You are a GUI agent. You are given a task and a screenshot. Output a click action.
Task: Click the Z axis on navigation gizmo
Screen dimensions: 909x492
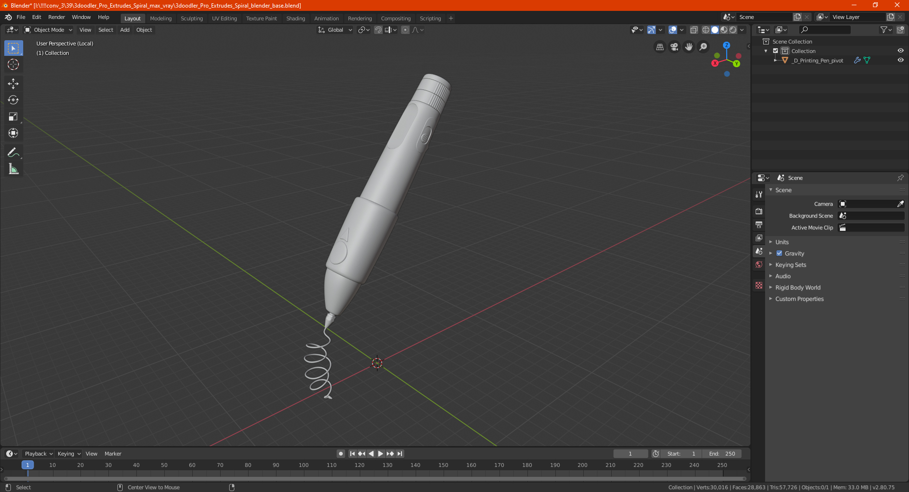(x=726, y=45)
